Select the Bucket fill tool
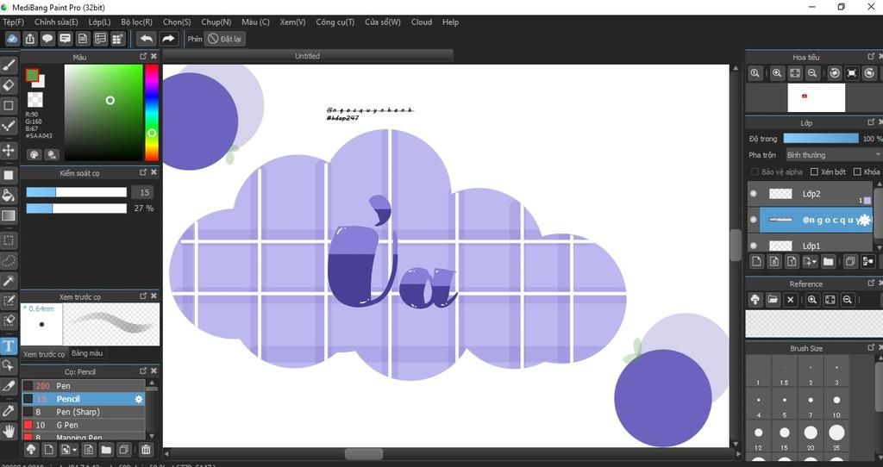This screenshot has height=467, width=883. coord(9,196)
